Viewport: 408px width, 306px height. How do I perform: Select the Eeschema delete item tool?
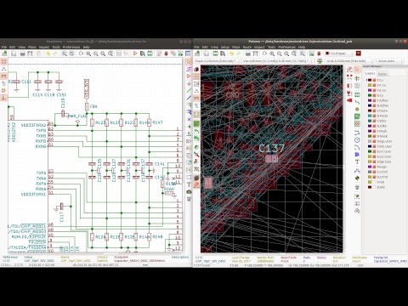(189, 199)
